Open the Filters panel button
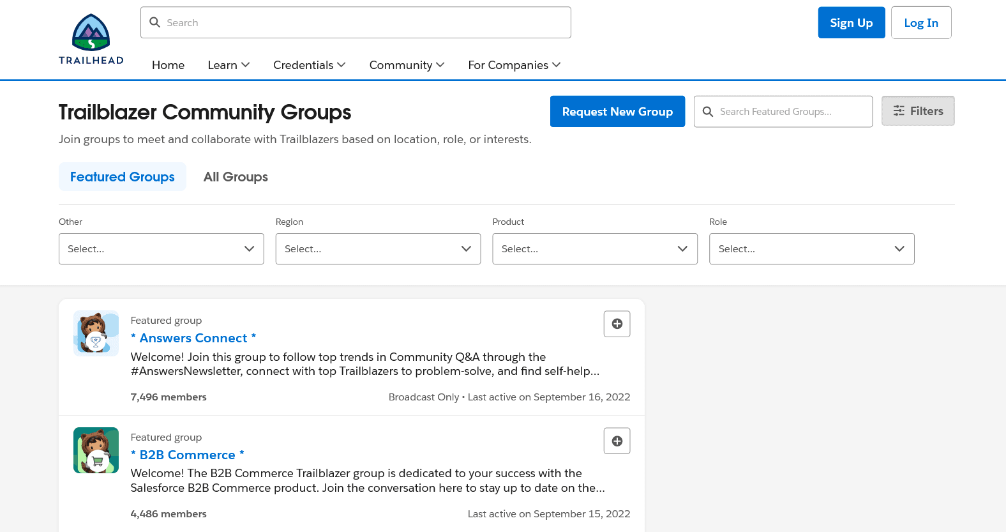Viewport: 1006px width, 532px height. [x=918, y=111]
